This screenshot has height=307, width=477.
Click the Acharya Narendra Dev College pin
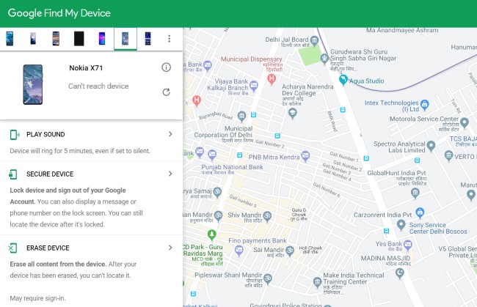292,114
